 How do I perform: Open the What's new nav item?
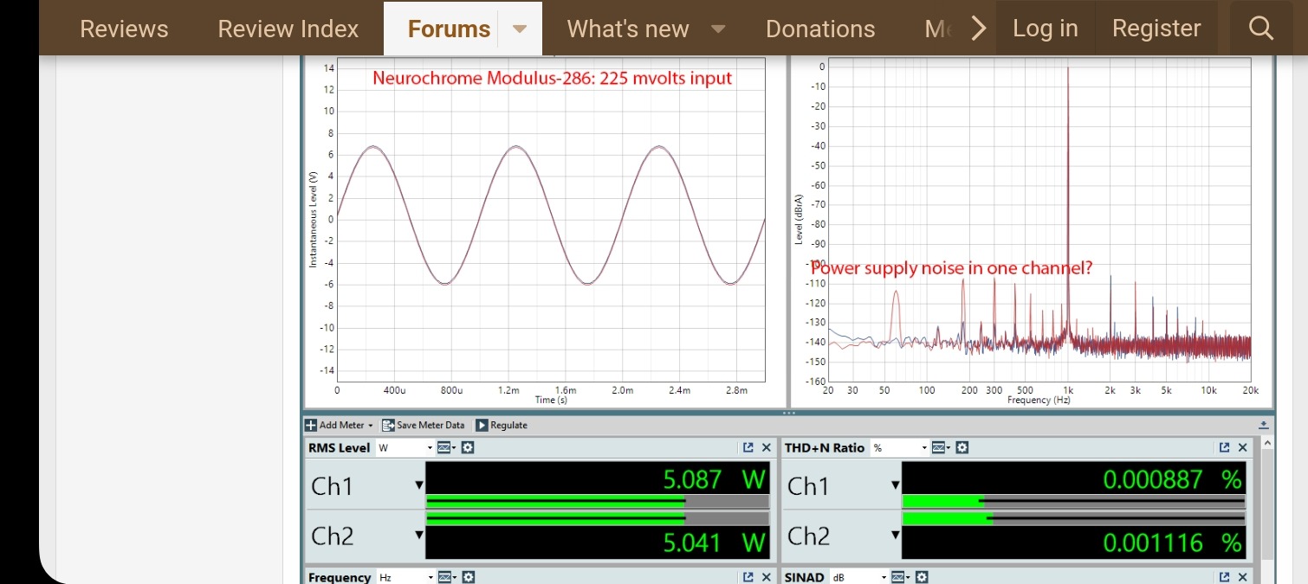pyautogui.click(x=628, y=29)
